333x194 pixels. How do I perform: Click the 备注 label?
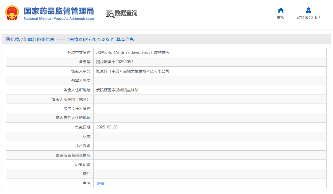87,174
